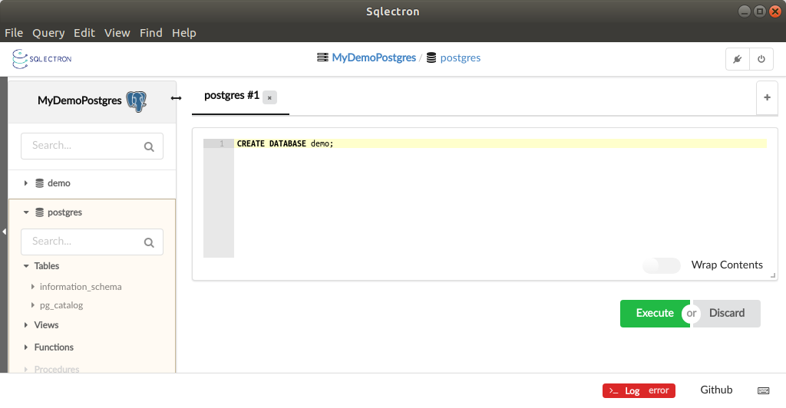Expand the demo database node

pyautogui.click(x=26, y=183)
